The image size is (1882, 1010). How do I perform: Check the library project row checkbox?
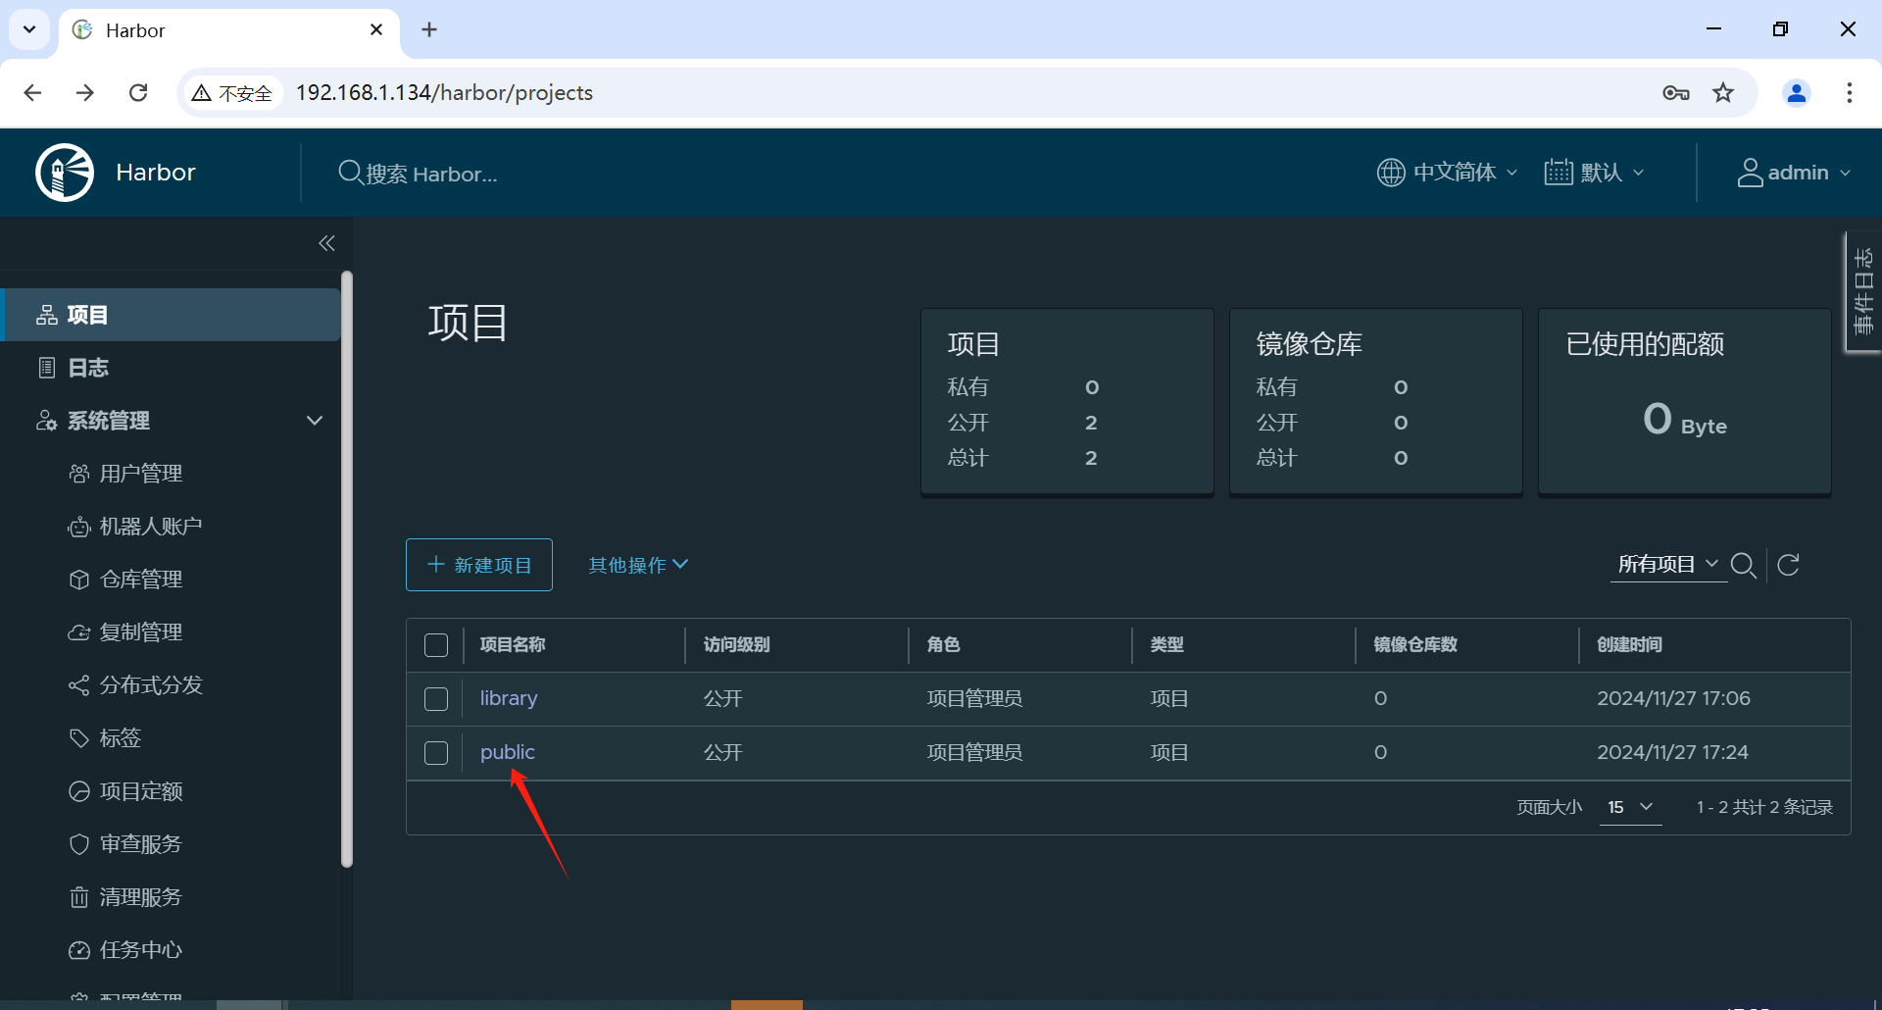click(436, 699)
